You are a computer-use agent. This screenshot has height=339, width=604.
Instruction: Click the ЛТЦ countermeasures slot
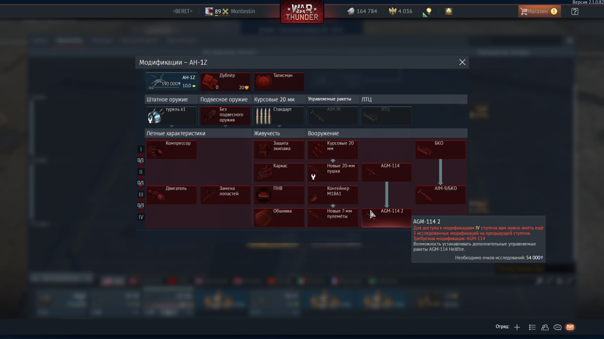386,116
